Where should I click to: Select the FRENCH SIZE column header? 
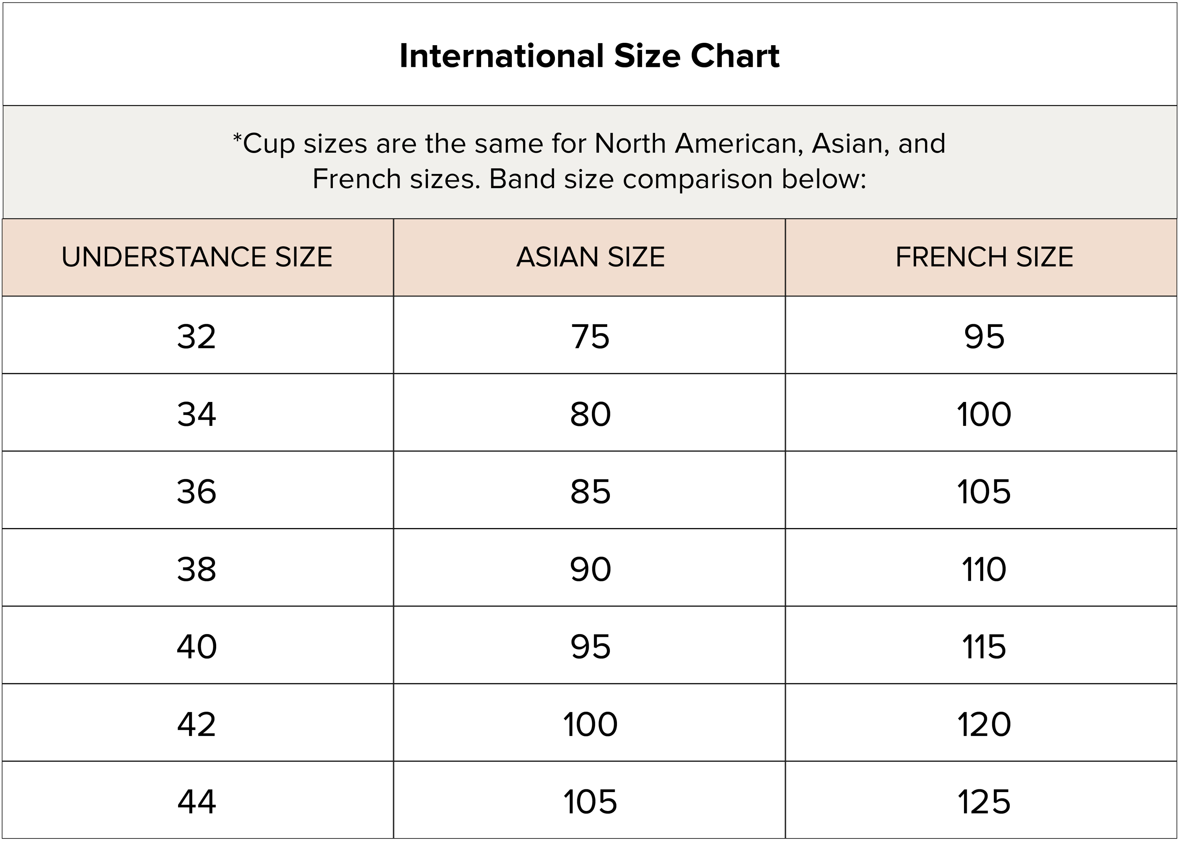[x=981, y=257]
